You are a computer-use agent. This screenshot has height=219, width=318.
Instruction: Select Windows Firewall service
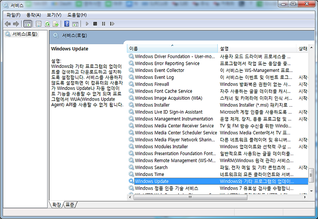tap(218, 84)
